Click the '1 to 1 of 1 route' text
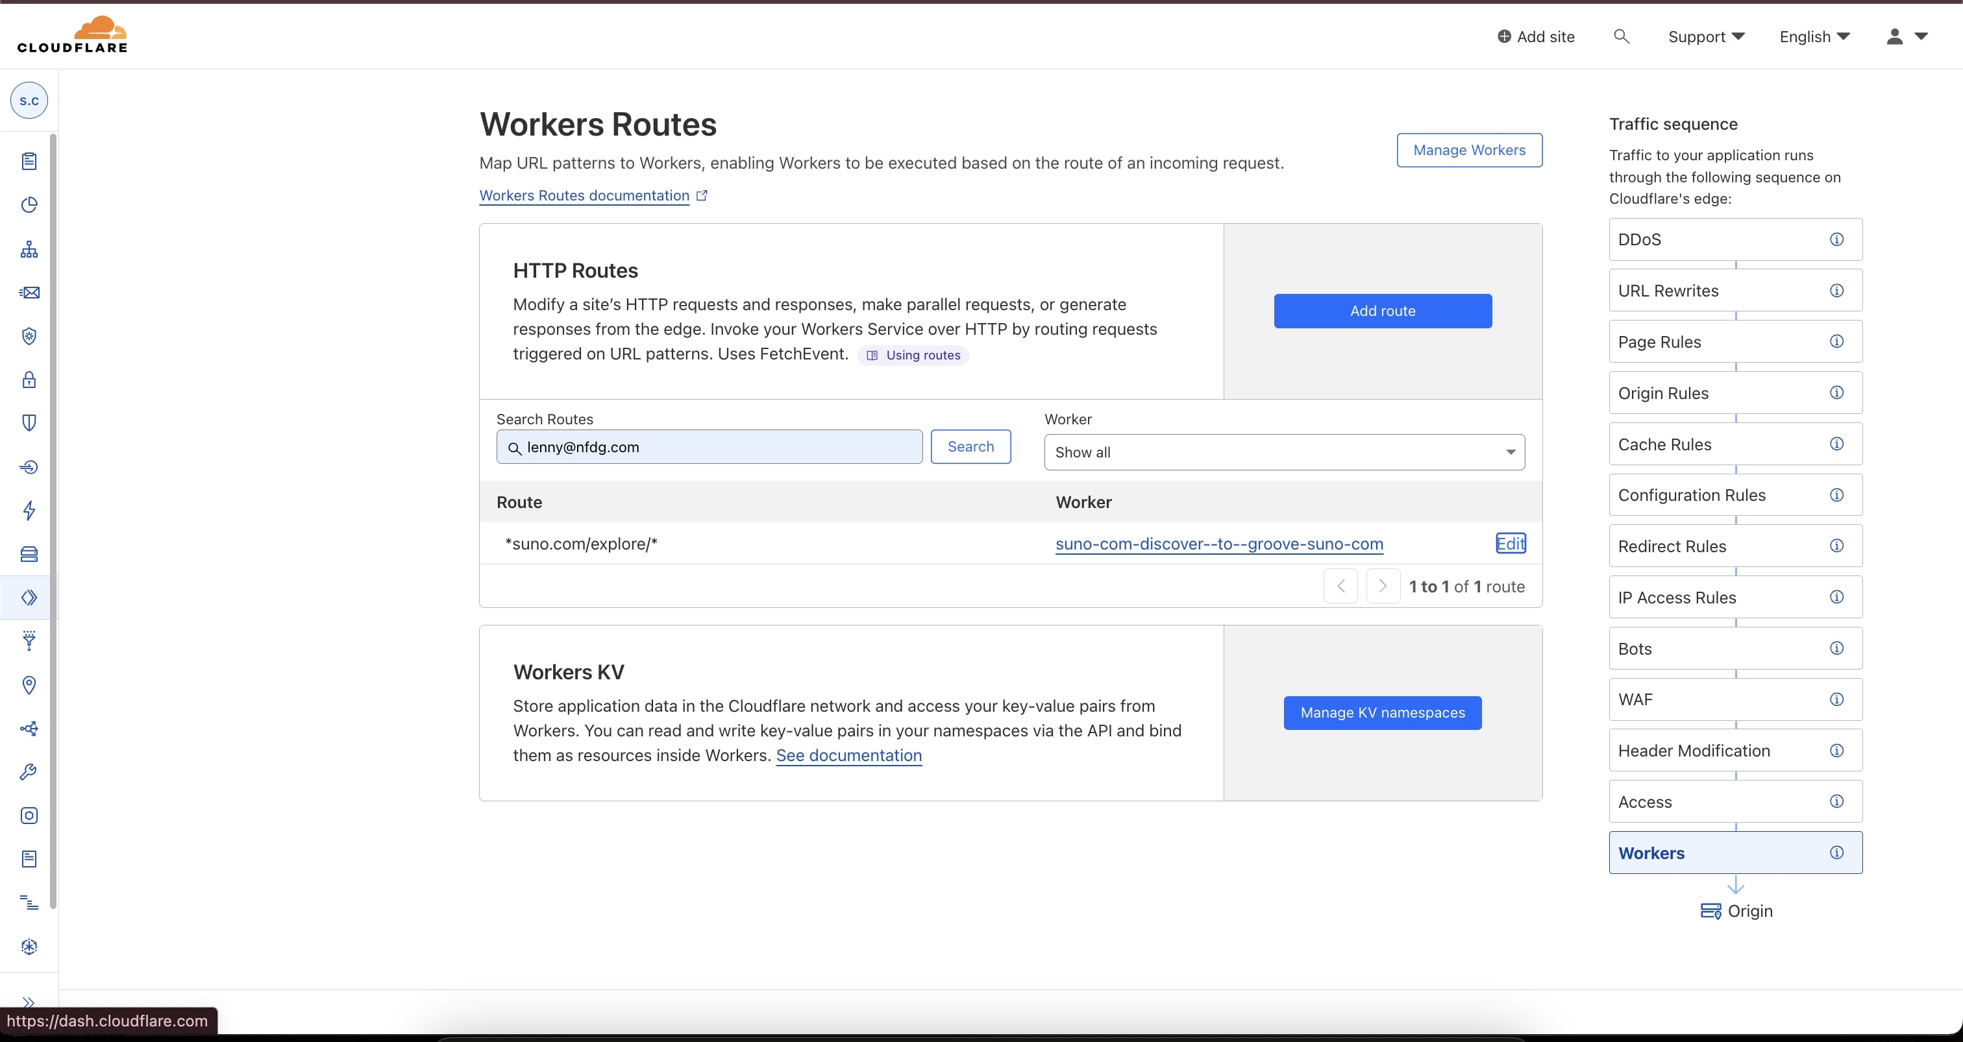This screenshot has width=1963, height=1042. [x=1467, y=587]
